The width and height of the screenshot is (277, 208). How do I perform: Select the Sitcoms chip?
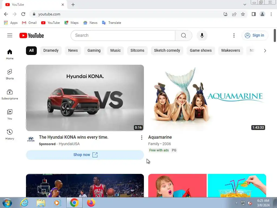pos(137,51)
